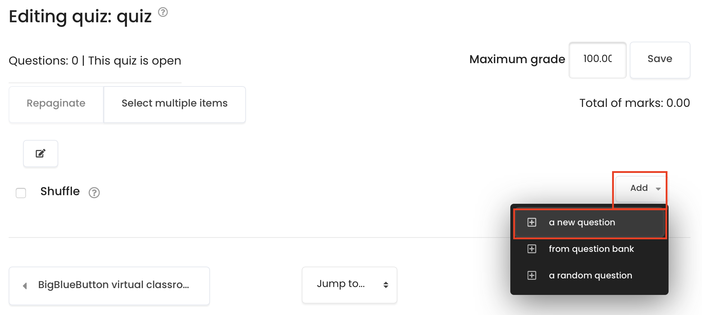Open the Jump to... dropdown
This screenshot has width=702, height=315.
tap(350, 285)
